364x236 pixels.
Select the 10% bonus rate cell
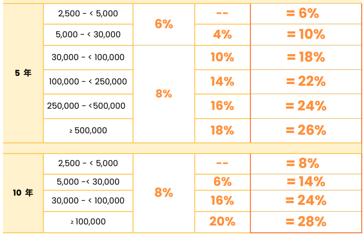pos(222,57)
